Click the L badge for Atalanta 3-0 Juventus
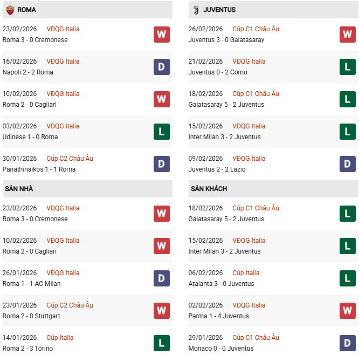This screenshot has height=355, width=359. point(347,278)
